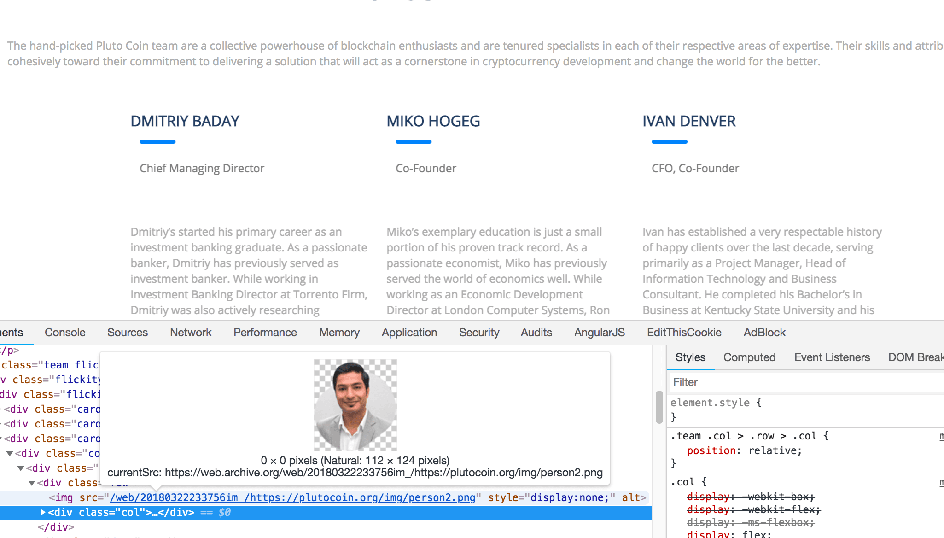944x538 pixels.
Task: Click Ivan Denver's biography paragraph
Action: pyautogui.click(x=762, y=271)
